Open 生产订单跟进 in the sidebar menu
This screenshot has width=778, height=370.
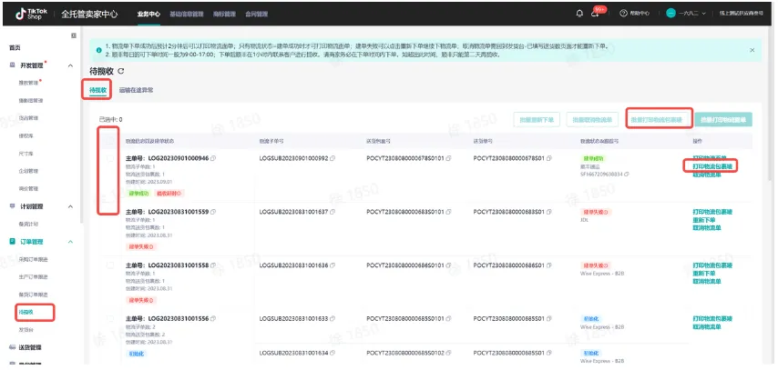(x=33, y=276)
